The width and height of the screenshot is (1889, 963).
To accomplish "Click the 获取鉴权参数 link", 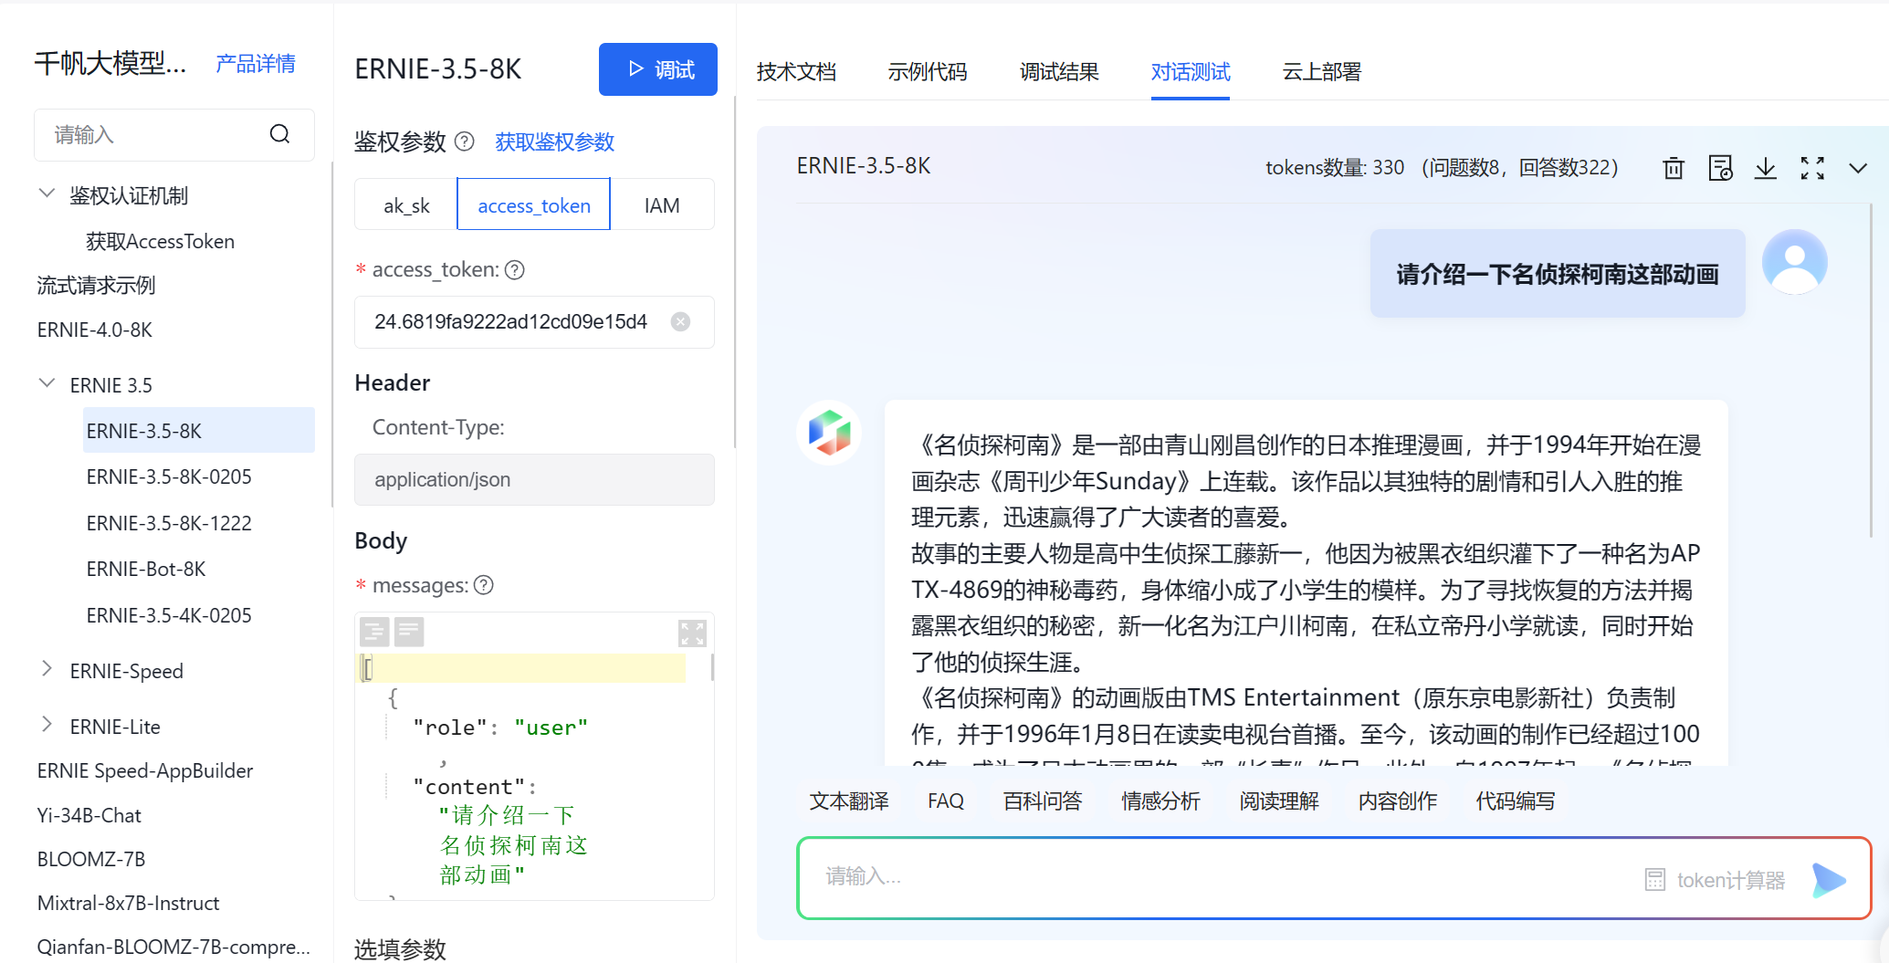I will pyautogui.click(x=555, y=141).
